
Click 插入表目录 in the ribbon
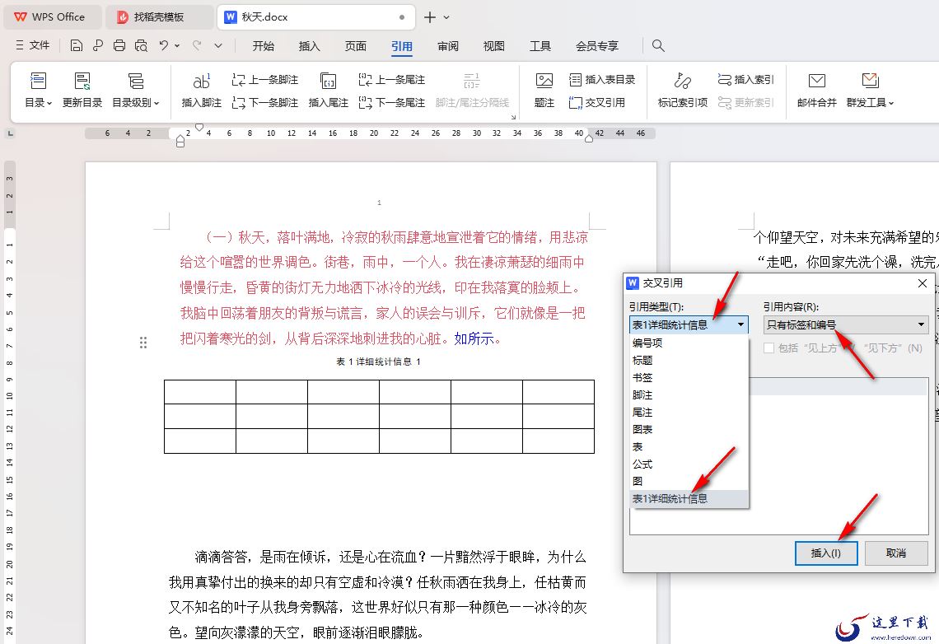coord(602,80)
